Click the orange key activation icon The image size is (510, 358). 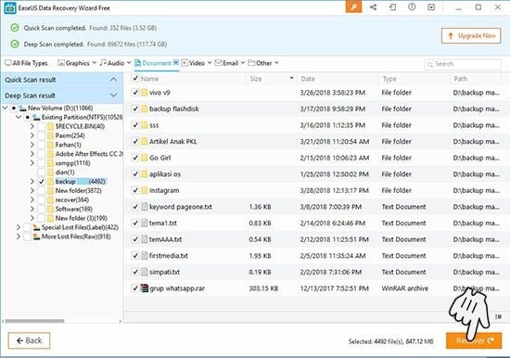click(353, 6)
